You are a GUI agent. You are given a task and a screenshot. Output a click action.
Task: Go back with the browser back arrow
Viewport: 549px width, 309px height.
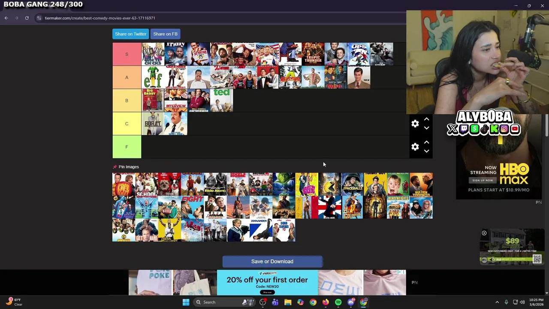click(x=6, y=18)
